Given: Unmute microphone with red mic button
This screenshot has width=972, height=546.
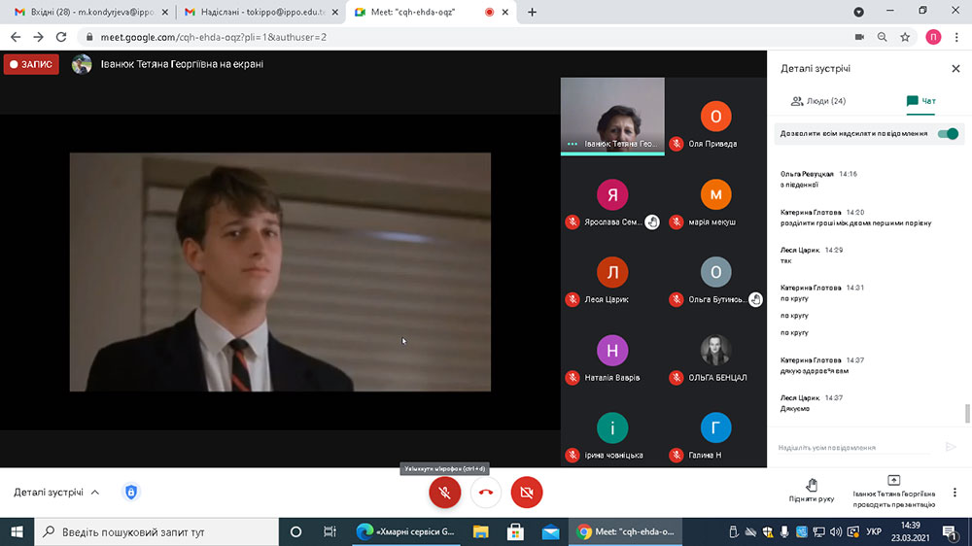Looking at the screenshot, I should pos(444,493).
